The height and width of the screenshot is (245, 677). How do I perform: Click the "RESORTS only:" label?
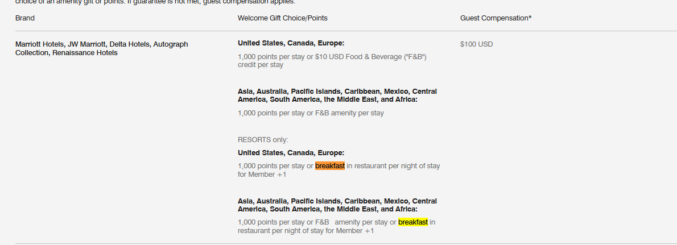pyautogui.click(x=263, y=140)
